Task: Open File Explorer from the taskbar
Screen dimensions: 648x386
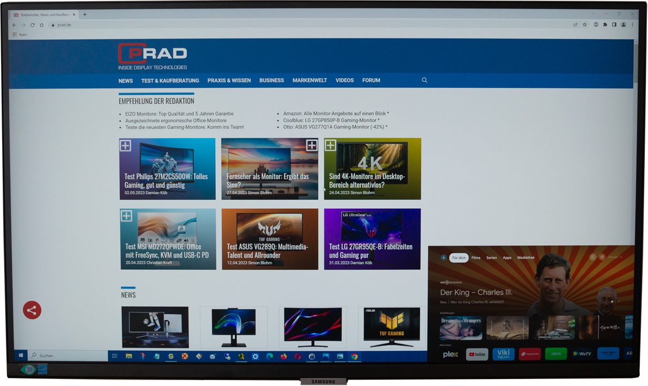Action: [x=129, y=356]
